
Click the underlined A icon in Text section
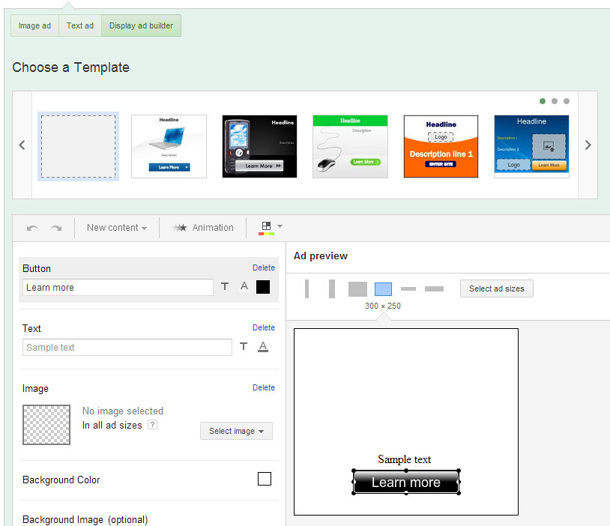point(263,346)
